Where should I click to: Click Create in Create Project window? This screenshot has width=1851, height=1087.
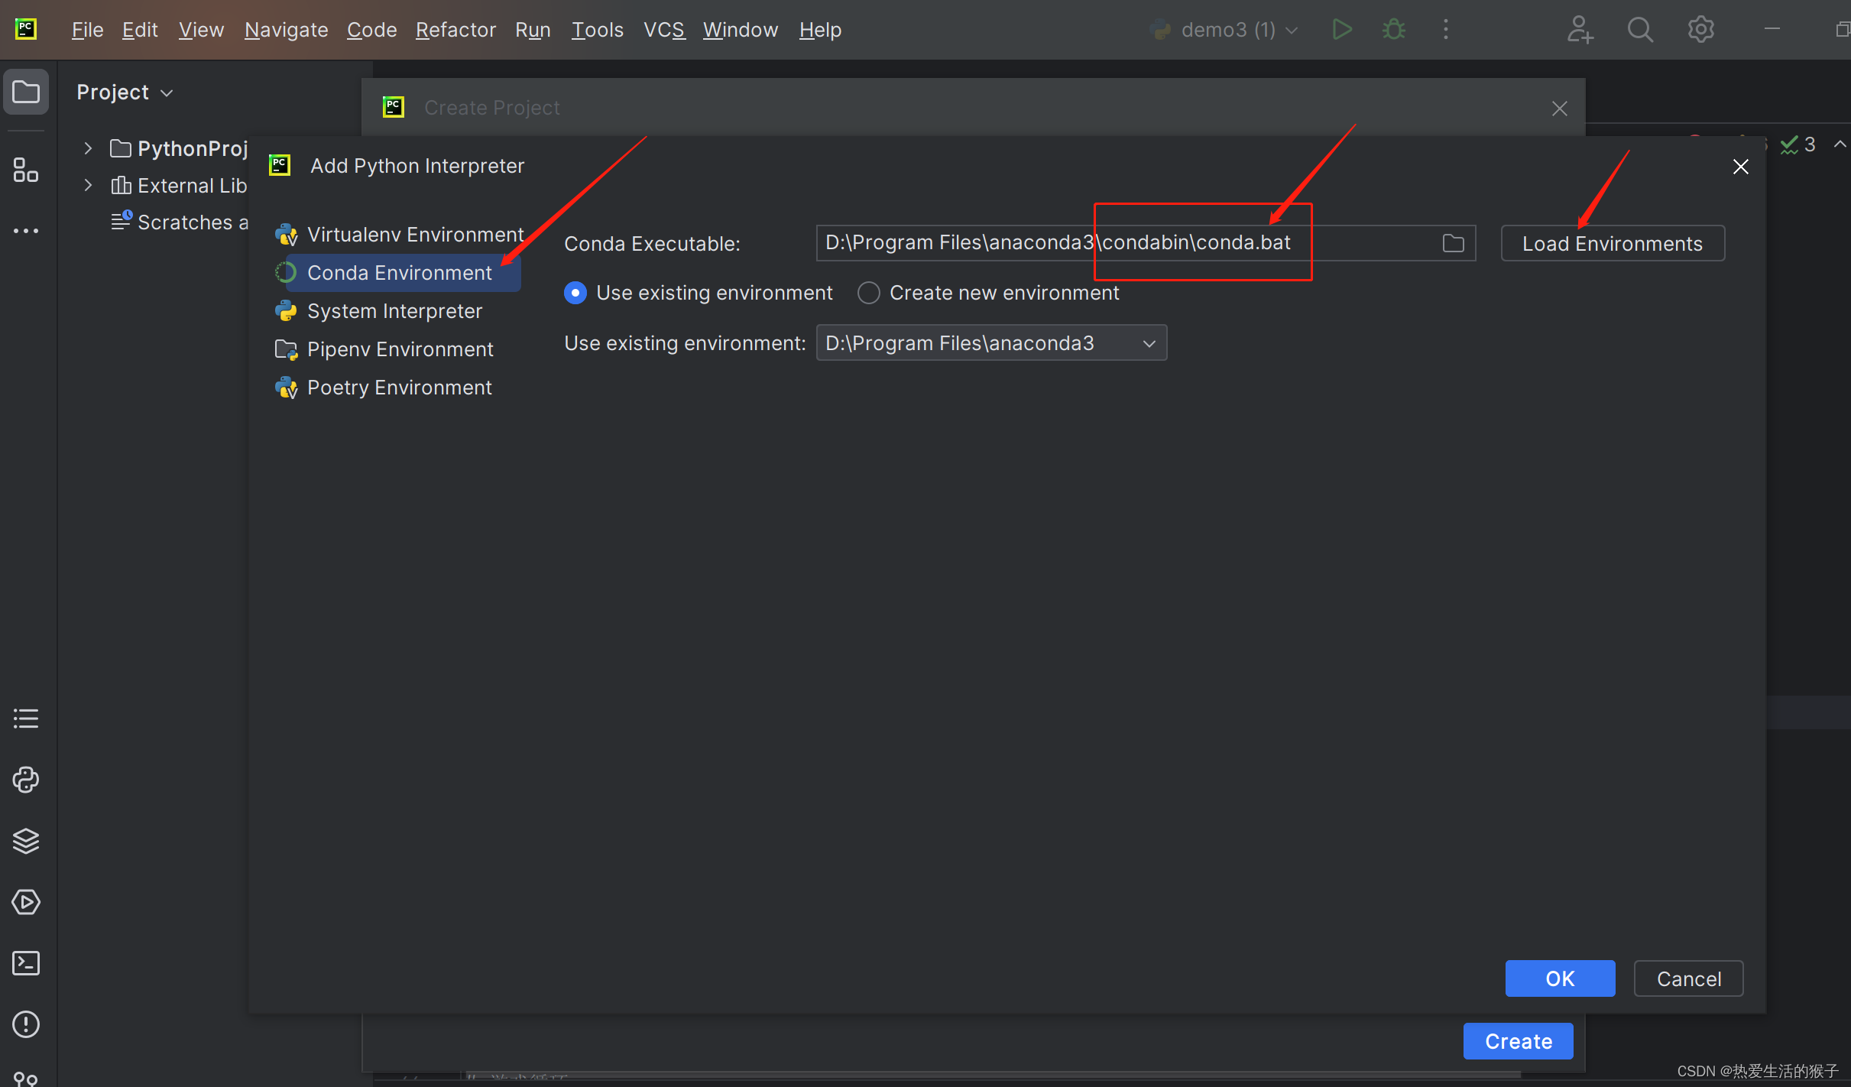tap(1518, 1041)
